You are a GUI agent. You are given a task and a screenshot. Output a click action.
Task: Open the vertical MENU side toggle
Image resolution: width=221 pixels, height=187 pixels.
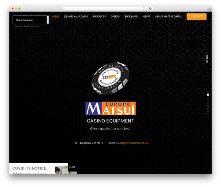tap(207, 59)
